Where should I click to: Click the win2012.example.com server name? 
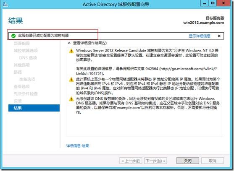coord(204,23)
